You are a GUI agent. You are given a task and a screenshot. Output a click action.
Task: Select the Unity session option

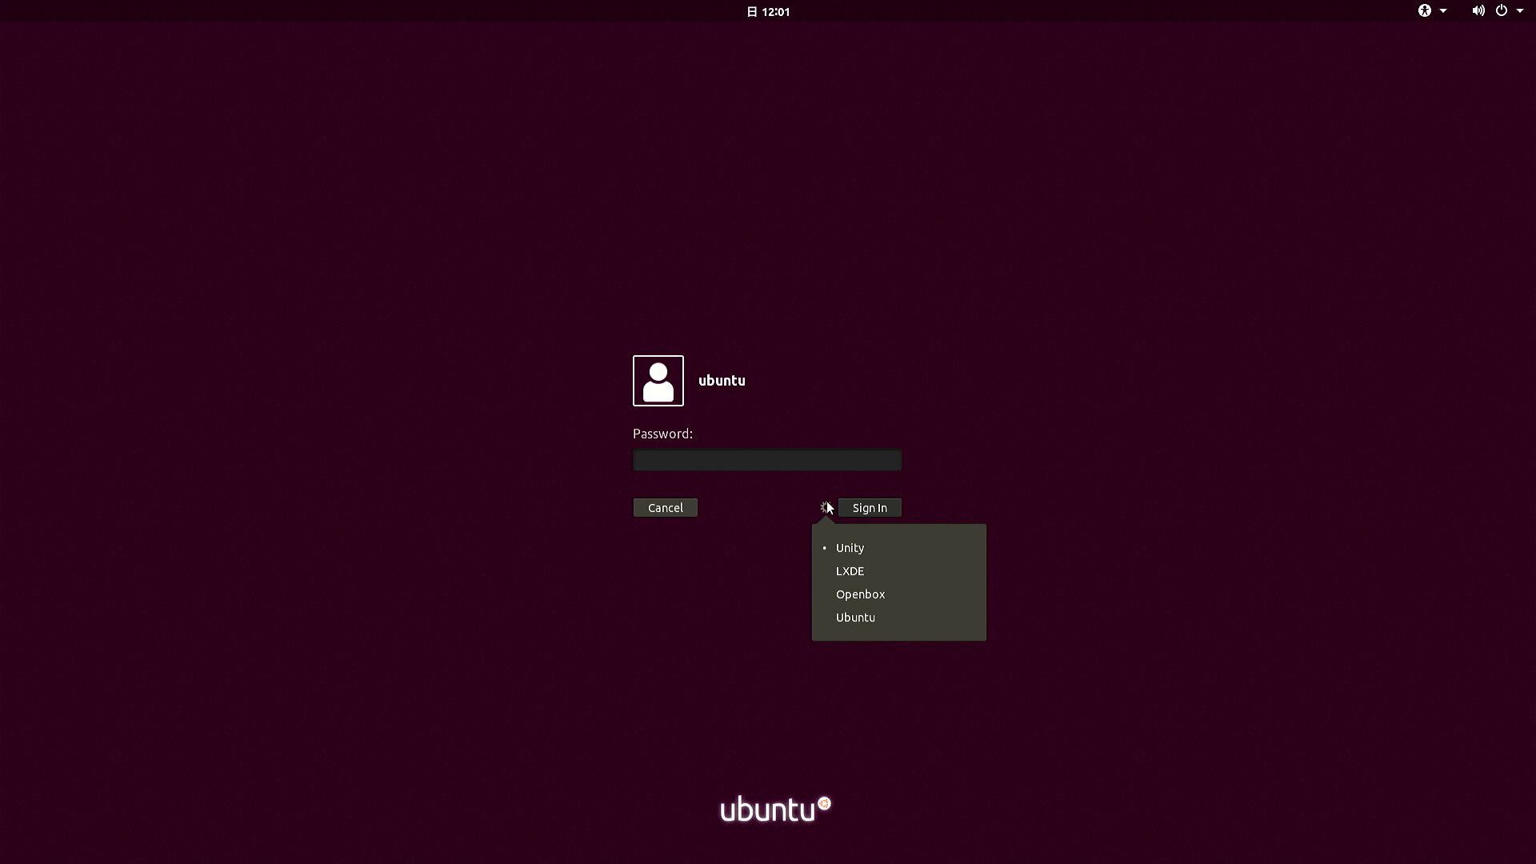point(899,548)
